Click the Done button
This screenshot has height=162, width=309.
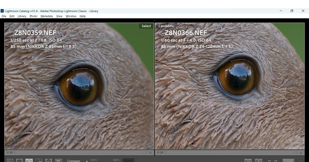pyautogui.click(x=288, y=160)
